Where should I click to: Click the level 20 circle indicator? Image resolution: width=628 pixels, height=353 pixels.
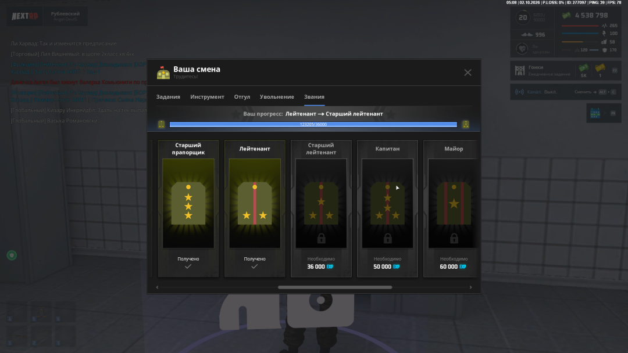click(x=523, y=17)
